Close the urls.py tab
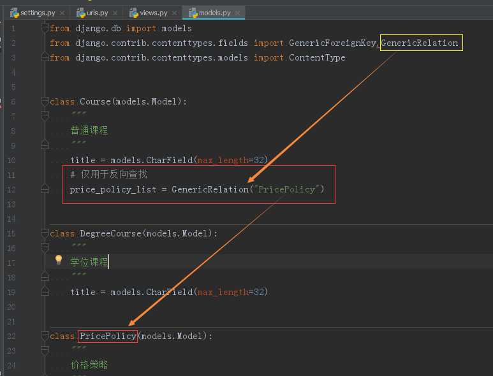 115,13
